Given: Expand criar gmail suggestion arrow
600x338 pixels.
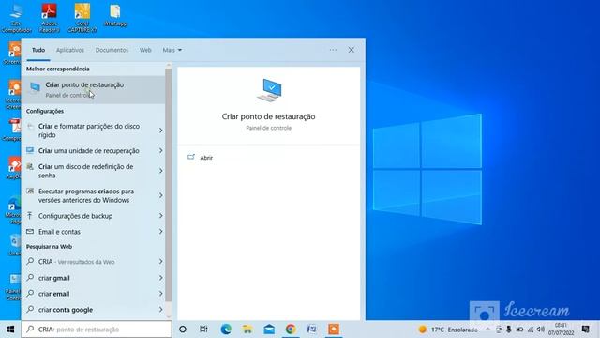Looking at the screenshot, I should (160, 278).
